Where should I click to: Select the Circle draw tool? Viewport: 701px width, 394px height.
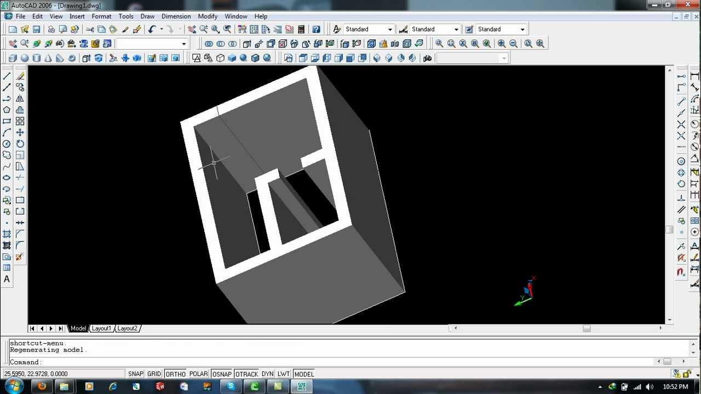pyautogui.click(x=7, y=144)
